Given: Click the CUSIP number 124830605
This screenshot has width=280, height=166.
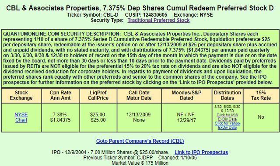Looking at the screenshot, I should click(155, 15).
